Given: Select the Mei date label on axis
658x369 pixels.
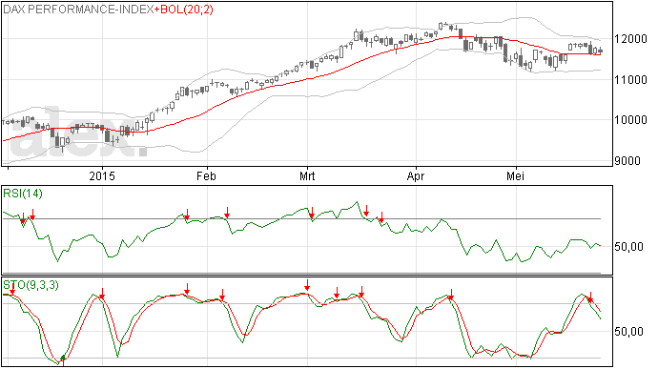Looking at the screenshot, I should (x=515, y=175).
